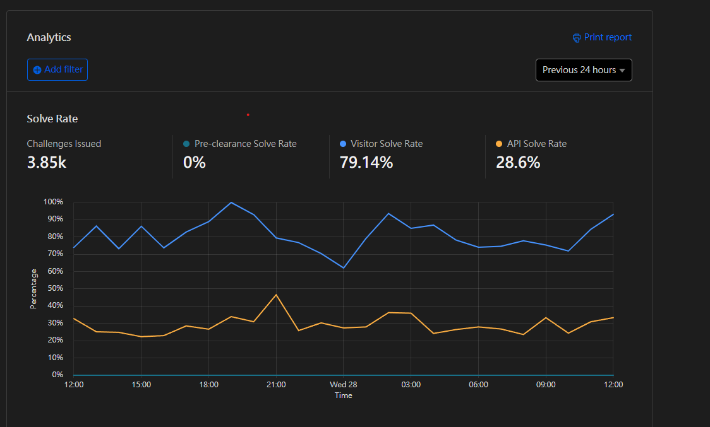710x427 pixels.
Task: Click the orange line's peak at 21:00
Action: click(x=276, y=295)
